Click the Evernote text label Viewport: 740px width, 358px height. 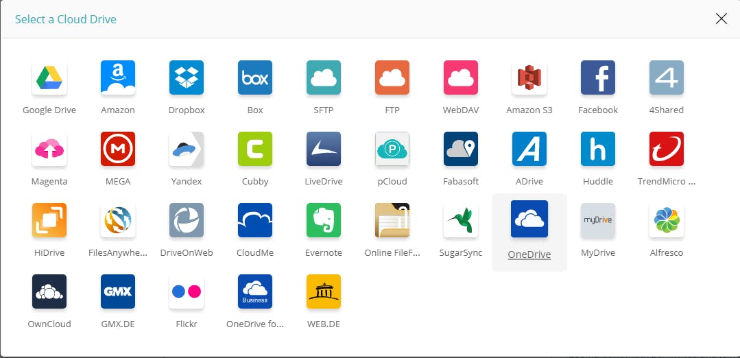pyautogui.click(x=324, y=253)
